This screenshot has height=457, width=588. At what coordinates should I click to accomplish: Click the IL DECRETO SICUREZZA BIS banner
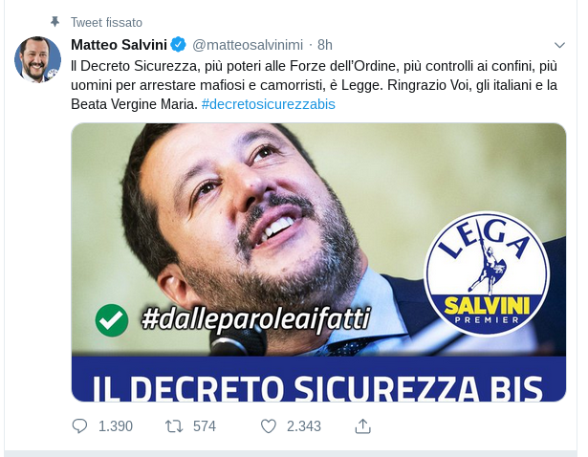click(x=318, y=379)
